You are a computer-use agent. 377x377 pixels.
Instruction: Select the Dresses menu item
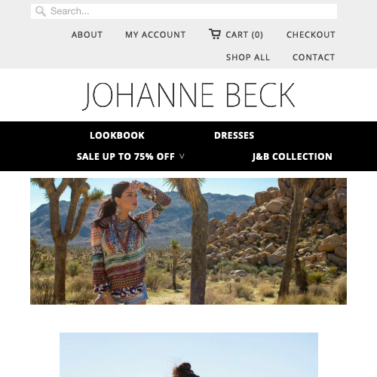click(234, 136)
